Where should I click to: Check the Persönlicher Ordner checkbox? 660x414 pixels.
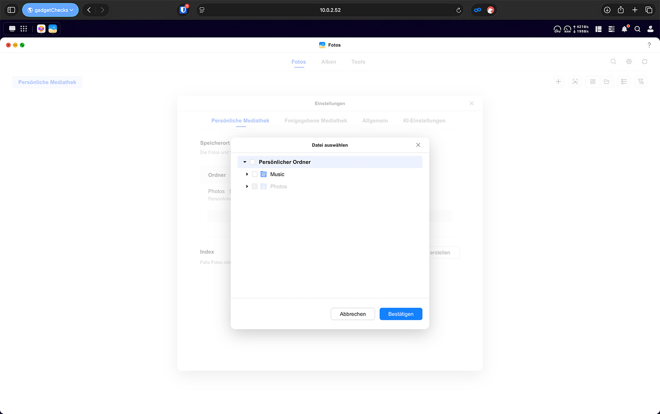253,162
